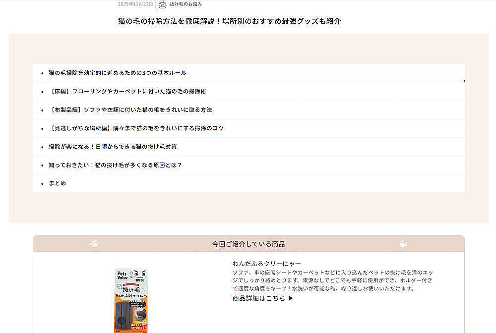Jump to the まとめ summary section
Screen dimensions: 496x333
click(x=57, y=183)
